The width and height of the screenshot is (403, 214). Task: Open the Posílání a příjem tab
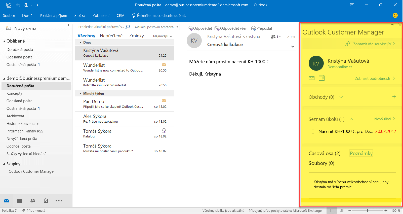[53, 16]
